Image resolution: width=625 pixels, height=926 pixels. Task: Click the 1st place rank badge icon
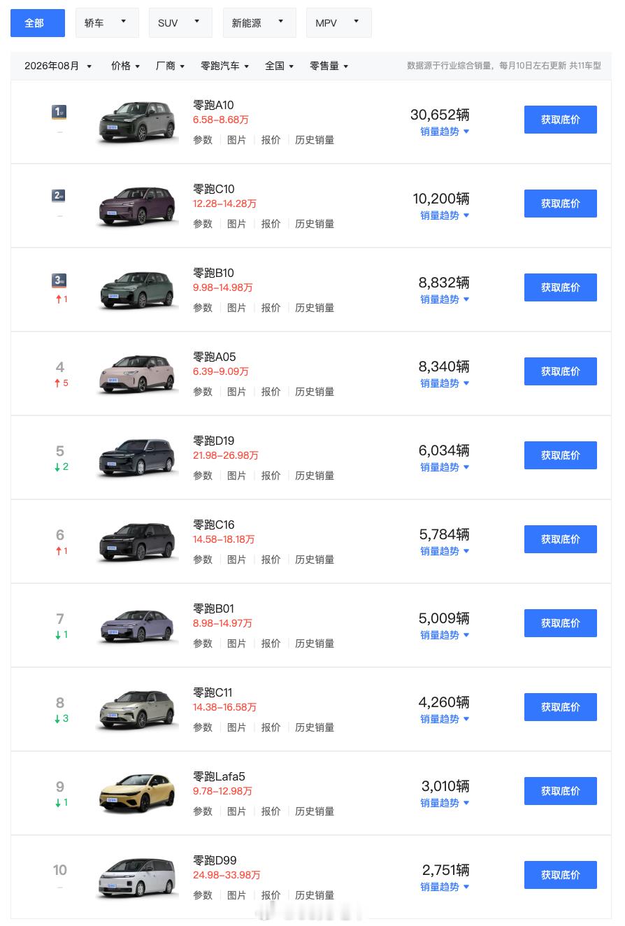[x=59, y=112]
